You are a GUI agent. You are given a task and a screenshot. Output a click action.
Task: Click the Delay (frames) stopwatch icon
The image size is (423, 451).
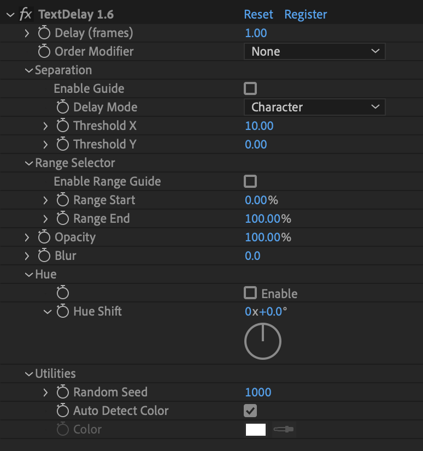pos(44,33)
